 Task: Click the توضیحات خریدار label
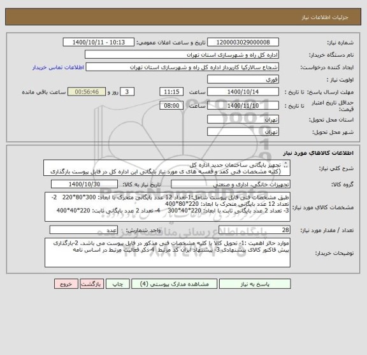[x=335, y=253]
